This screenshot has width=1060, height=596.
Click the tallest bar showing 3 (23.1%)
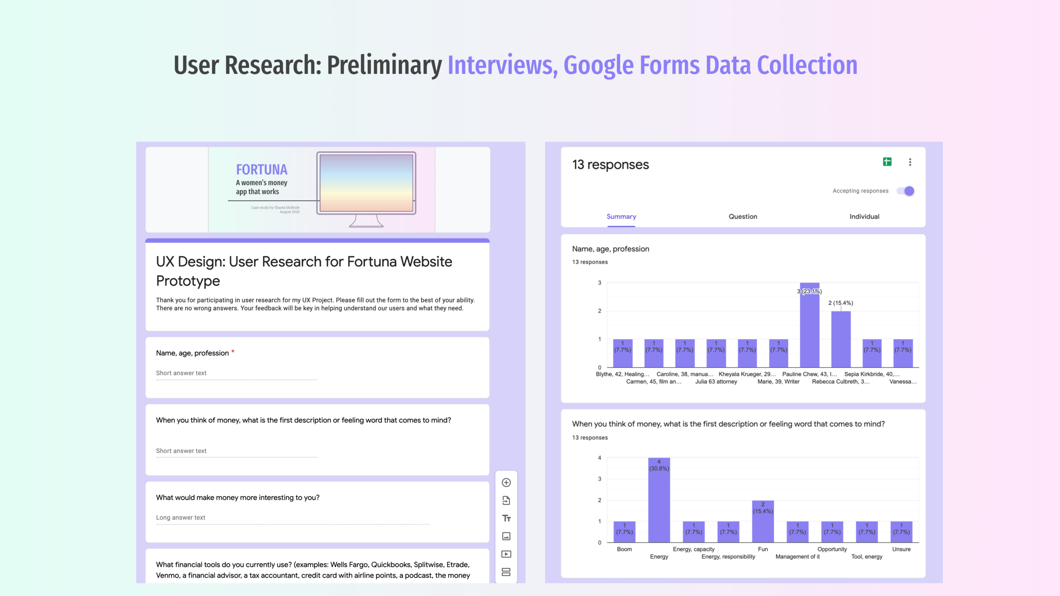pos(809,326)
